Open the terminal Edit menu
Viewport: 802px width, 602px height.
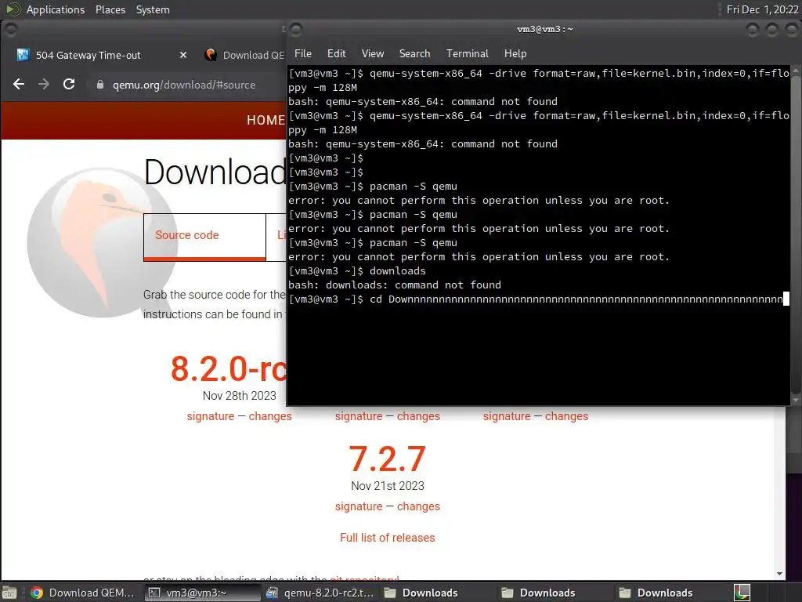pyautogui.click(x=336, y=54)
